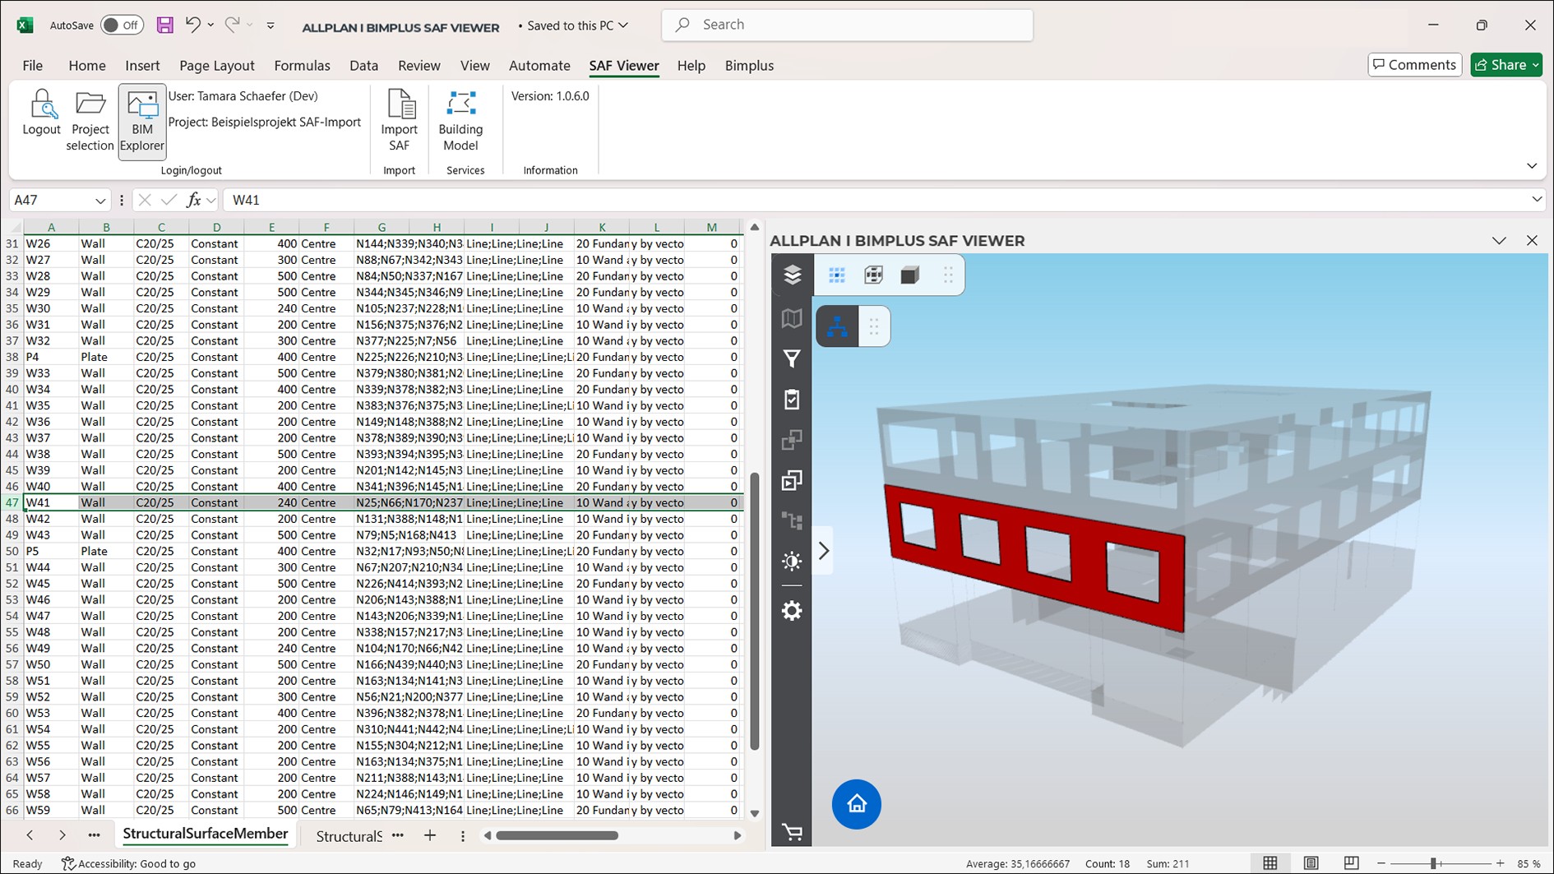Screen dimensions: 1554x874
Task: Expand the formula bar
Action: click(1536, 200)
